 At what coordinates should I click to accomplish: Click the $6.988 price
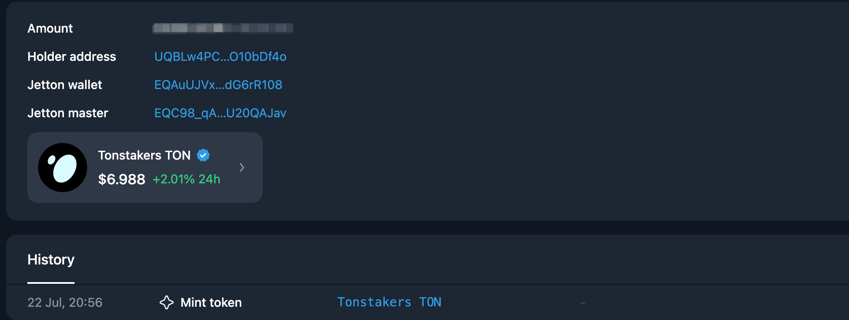121,179
